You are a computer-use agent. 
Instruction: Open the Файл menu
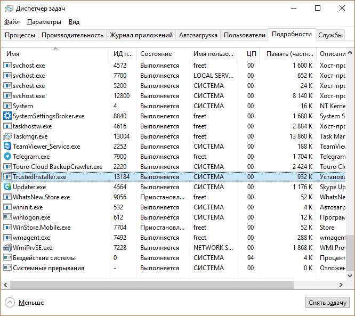[12, 22]
